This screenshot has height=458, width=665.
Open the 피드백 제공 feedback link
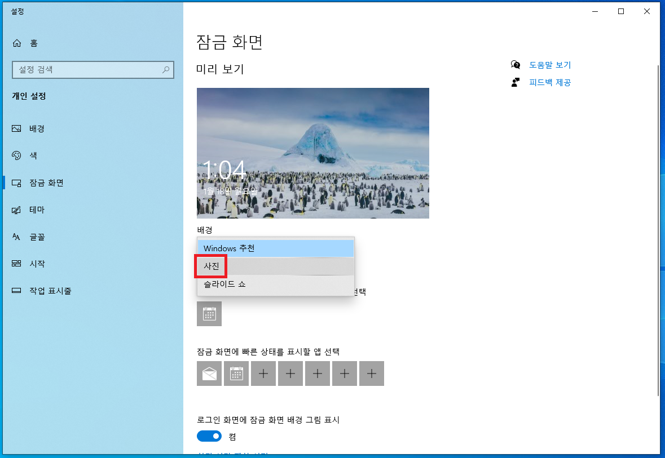click(x=549, y=82)
